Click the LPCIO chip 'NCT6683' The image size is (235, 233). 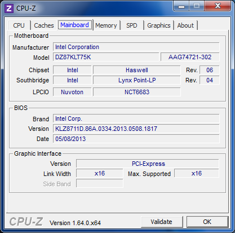(137, 92)
